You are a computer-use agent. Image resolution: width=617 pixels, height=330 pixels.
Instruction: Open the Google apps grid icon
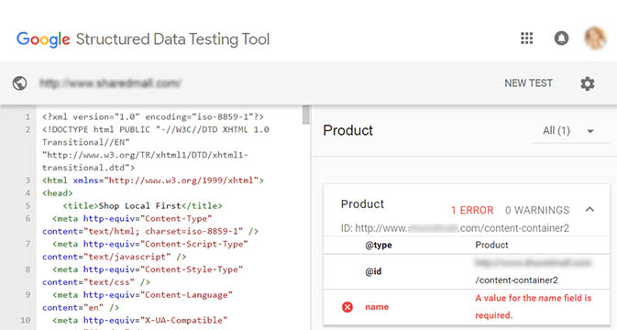pos(526,38)
